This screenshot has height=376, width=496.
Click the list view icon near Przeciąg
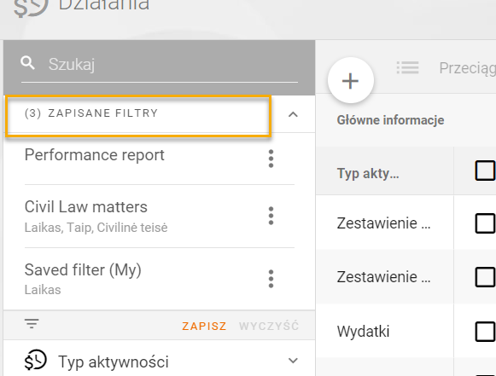(x=408, y=67)
